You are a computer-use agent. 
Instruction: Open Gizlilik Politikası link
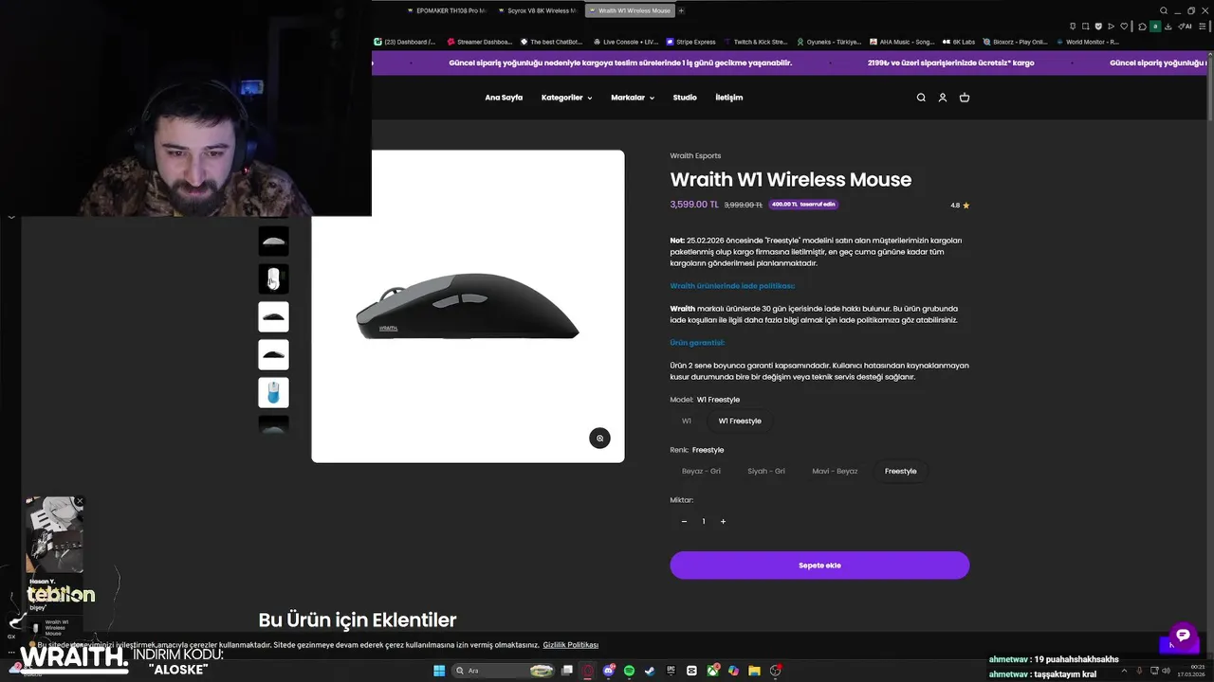(x=571, y=645)
